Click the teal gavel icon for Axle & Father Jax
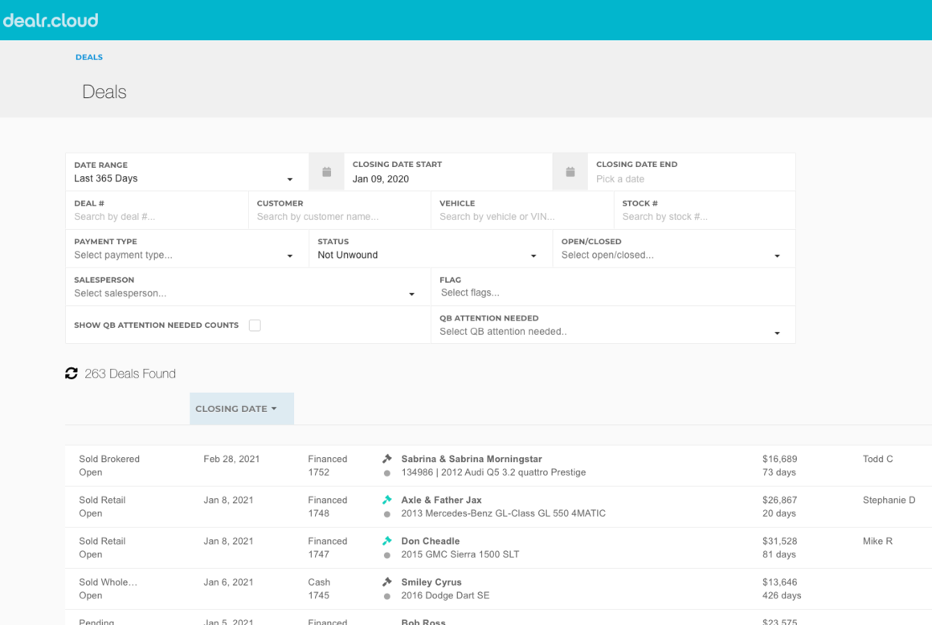The width and height of the screenshot is (932, 625). (387, 500)
